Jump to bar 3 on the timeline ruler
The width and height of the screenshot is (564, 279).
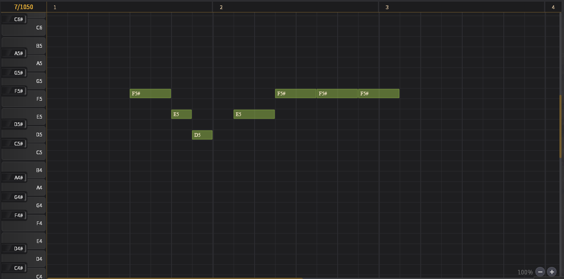point(387,7)
